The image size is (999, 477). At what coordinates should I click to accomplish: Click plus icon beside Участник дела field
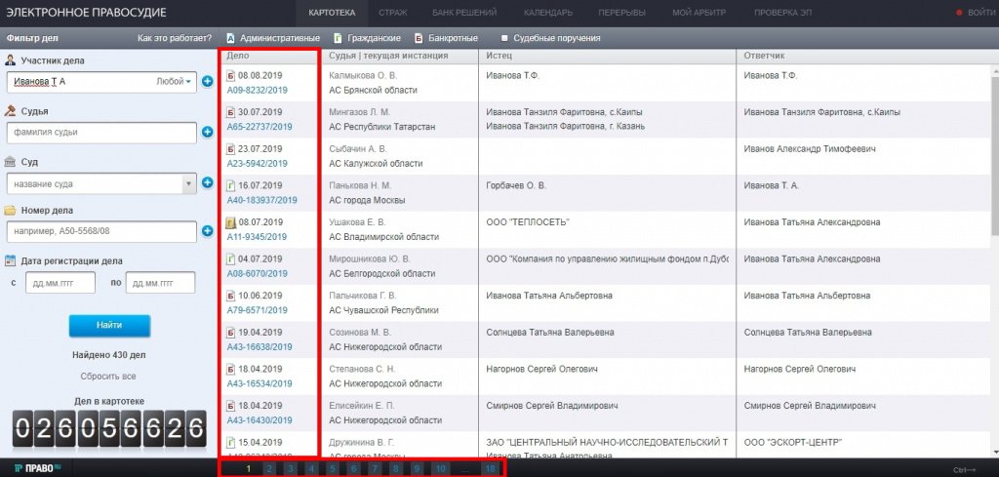(x=207, y=81)
